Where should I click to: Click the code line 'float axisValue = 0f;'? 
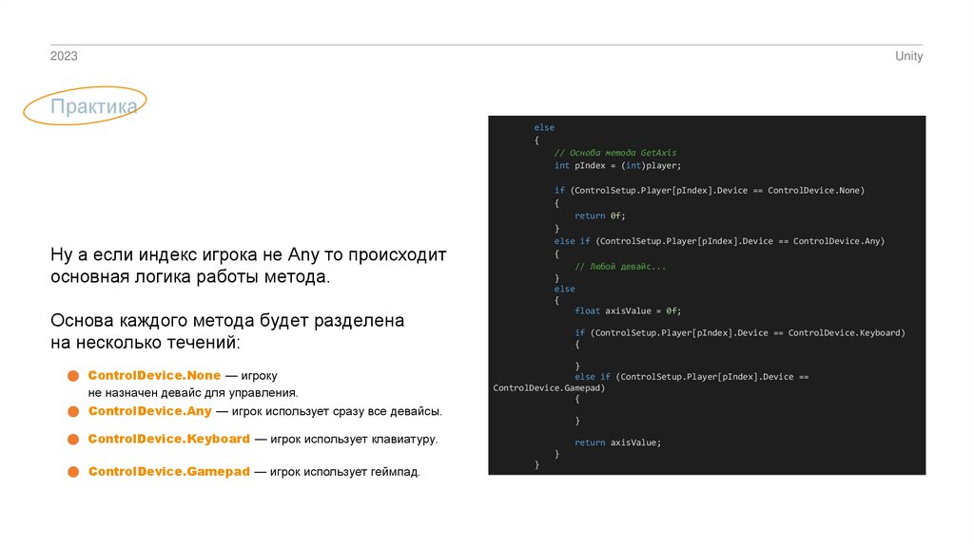628,310
